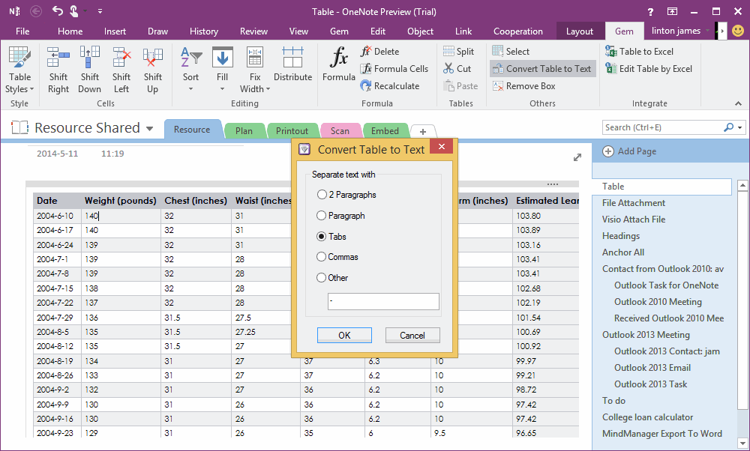The height and width of the screenshot is (451, 750).
Task: Activate the Split tables tool
Action: [x=458, y=51]
